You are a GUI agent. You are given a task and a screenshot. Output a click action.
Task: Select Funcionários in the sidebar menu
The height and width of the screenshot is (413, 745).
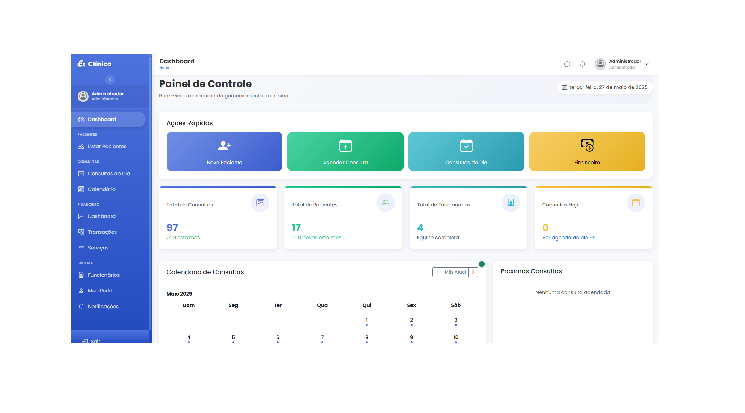click(x=103, y=275)
